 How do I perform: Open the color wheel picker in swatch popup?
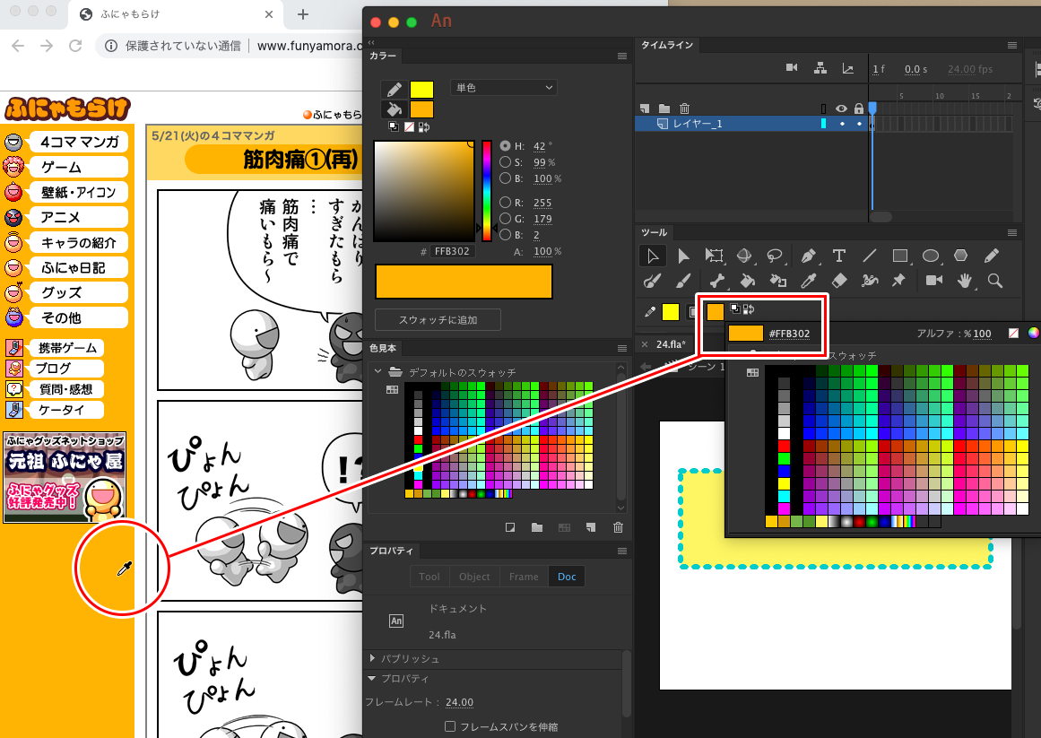[x=1033, y=334]
